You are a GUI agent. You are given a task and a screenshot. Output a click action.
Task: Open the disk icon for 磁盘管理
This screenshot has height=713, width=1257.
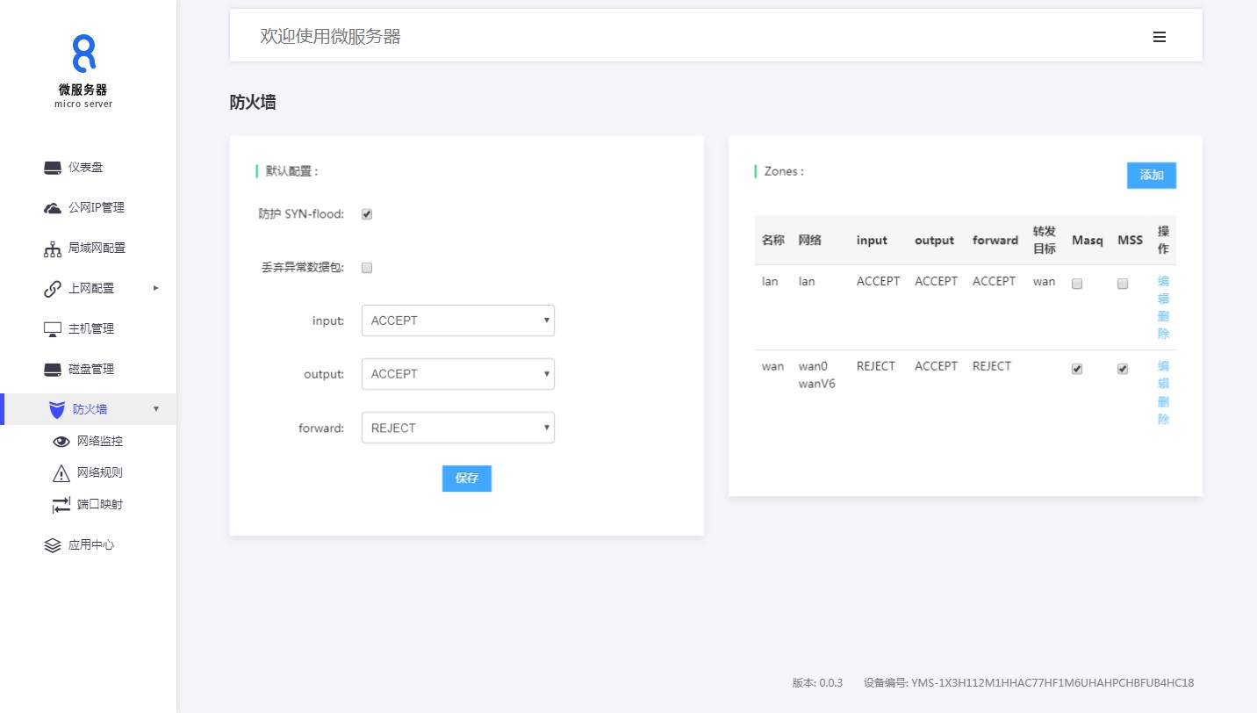point(53,370)
